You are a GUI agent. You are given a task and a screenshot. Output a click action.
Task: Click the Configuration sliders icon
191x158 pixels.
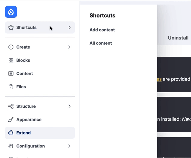(x=11, y=146)
